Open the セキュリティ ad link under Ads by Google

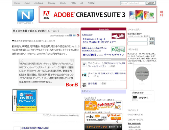tap(135, 127)
